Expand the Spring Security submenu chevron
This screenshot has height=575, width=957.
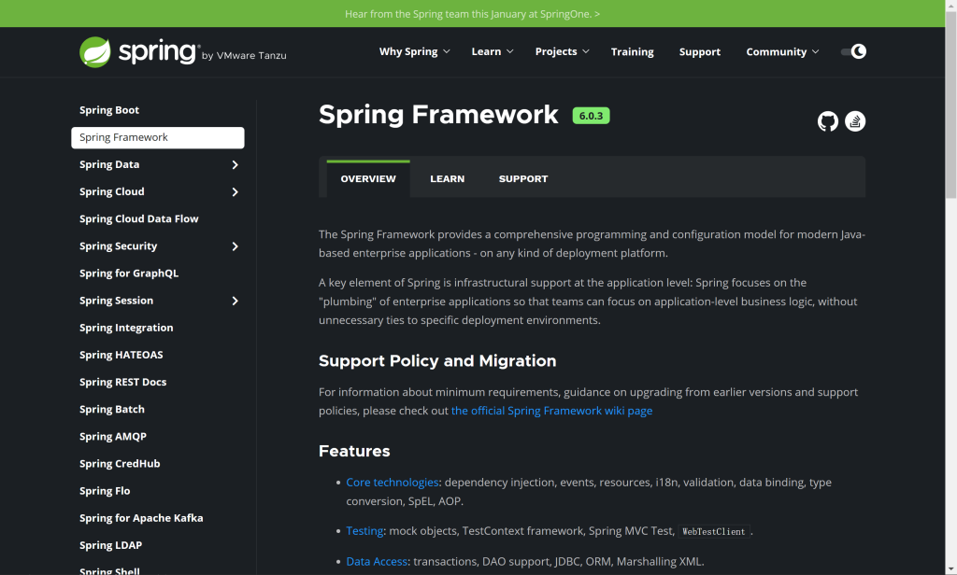click(235, 246)
